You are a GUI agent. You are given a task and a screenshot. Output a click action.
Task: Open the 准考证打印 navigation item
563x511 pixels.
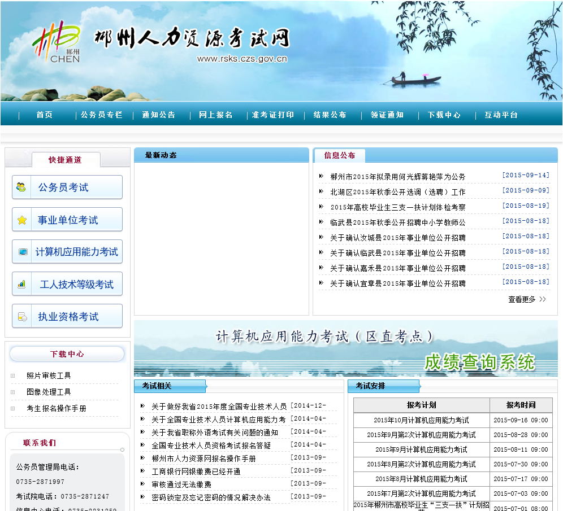273,115
